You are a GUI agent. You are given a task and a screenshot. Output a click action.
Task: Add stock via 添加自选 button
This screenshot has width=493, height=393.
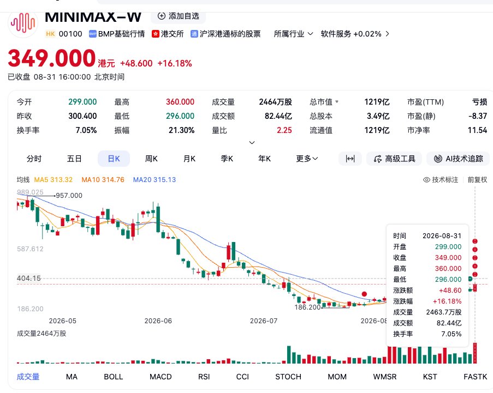pos(179,16)
